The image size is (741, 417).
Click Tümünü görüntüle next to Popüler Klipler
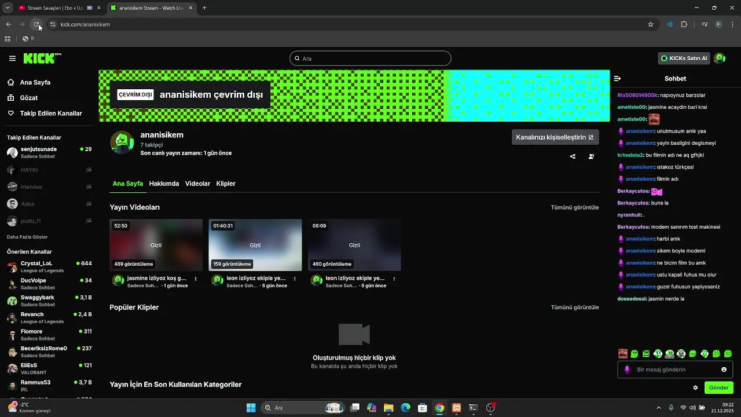(575, 308)
